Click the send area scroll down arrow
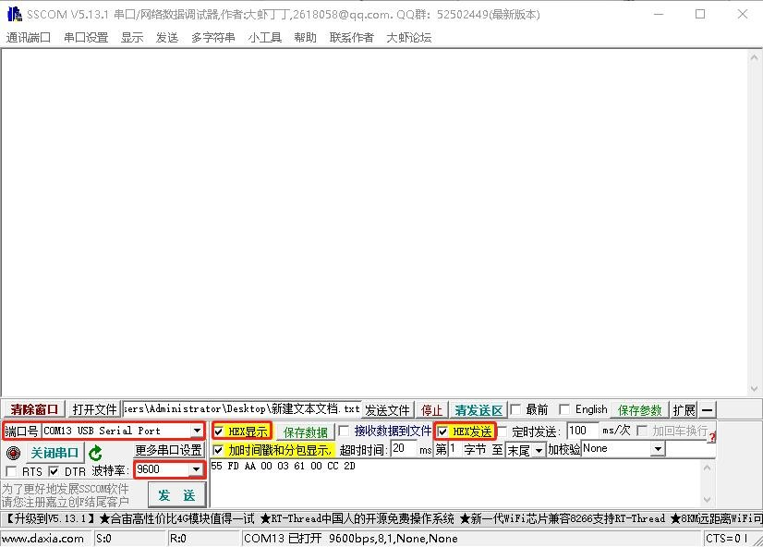 (708, 500)
